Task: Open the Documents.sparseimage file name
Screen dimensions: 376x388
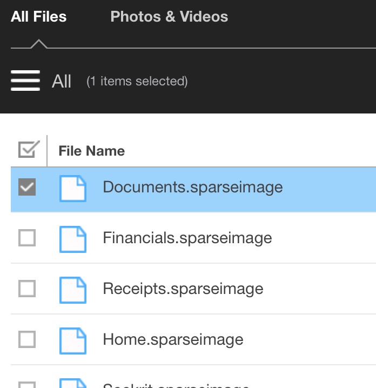Action: pos(193,188)
